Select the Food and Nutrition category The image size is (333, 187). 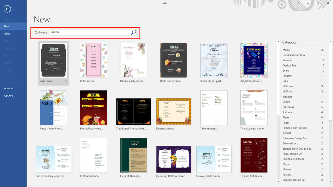click(293, 55)
